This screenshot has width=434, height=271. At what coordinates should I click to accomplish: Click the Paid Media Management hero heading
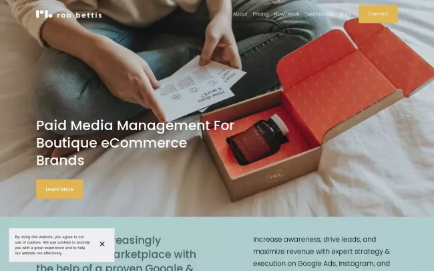tap(135, 125)
